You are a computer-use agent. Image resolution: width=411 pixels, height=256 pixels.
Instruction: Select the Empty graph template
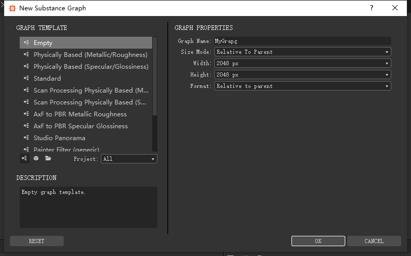86,42
